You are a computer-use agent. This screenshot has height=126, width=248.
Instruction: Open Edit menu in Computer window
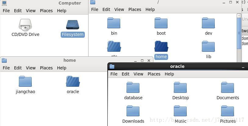click(18, 11)
